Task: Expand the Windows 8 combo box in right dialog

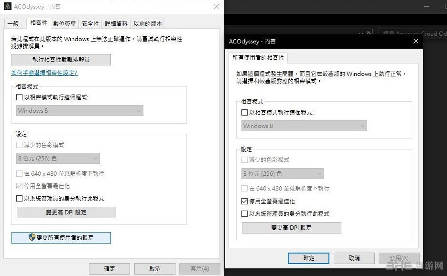Action: [305, 126]
